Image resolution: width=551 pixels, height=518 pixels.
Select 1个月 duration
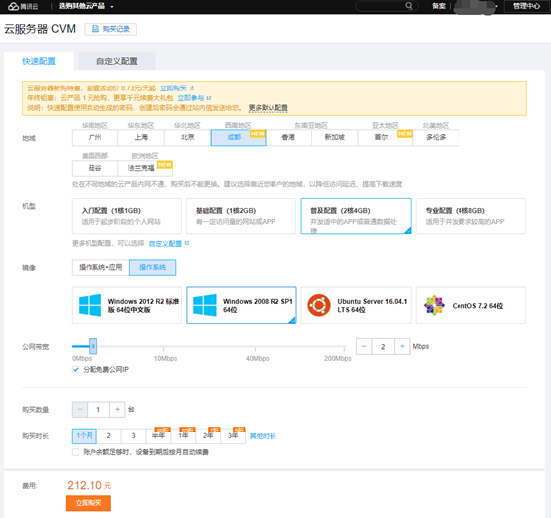pyautogui.click(x=85, y=436)
